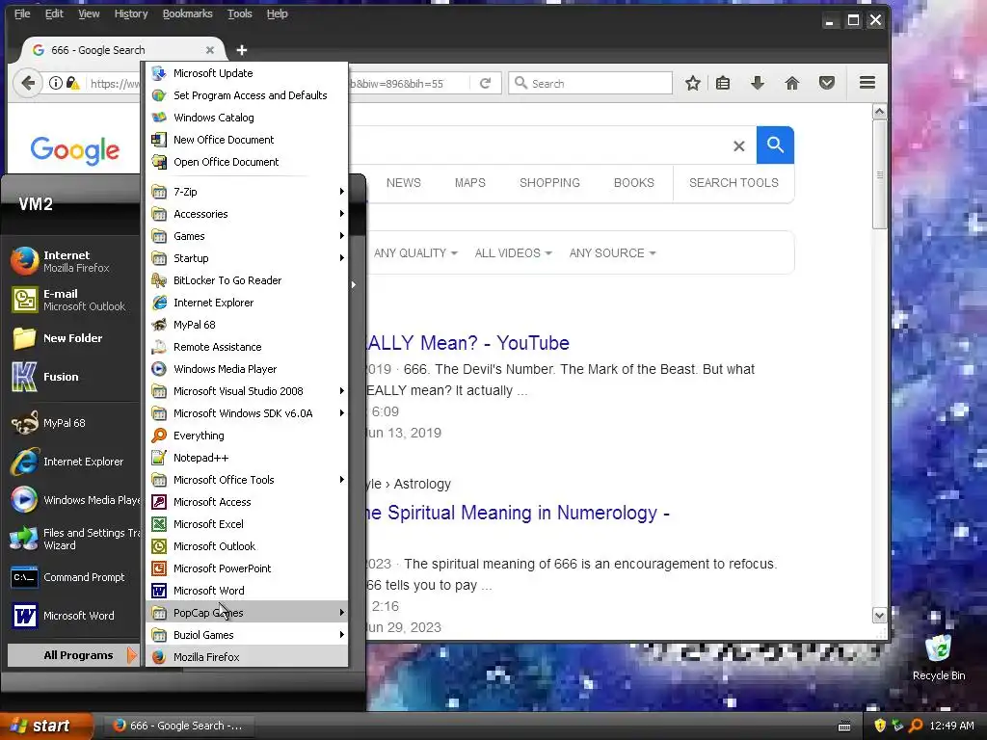Click the Windows start button

(x=46, y=726)
